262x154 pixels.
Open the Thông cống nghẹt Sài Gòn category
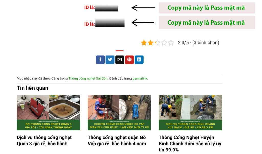pyautogui.click(x=88, y=78)
